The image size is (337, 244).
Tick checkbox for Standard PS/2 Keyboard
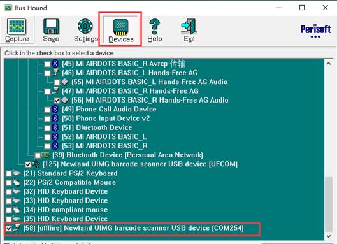(8, 174)
